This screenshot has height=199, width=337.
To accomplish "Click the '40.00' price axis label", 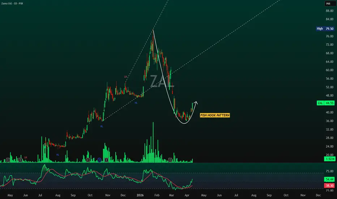I will pyautogui.click(x=329, y=112).
